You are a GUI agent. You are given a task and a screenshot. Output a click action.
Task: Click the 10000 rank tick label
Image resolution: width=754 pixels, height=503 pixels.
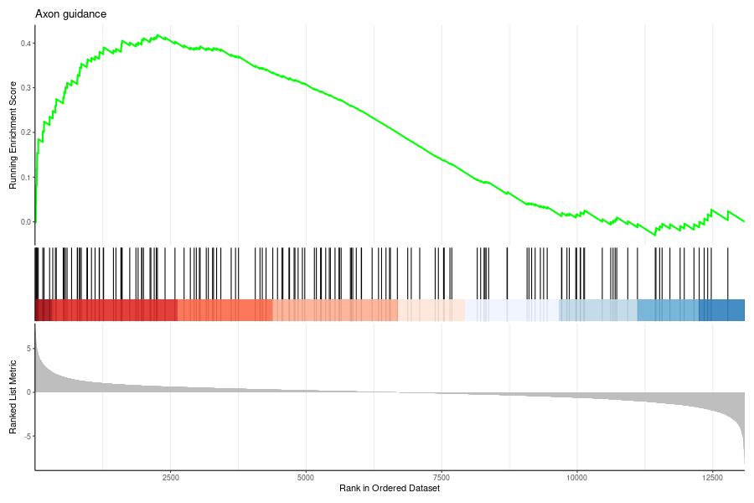pyautogui.click(x=576, y=478)
